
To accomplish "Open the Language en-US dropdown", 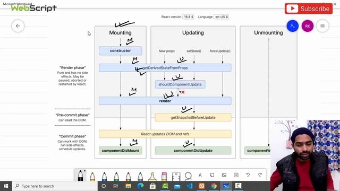I will pyautogui.click(x=221, y=16).
